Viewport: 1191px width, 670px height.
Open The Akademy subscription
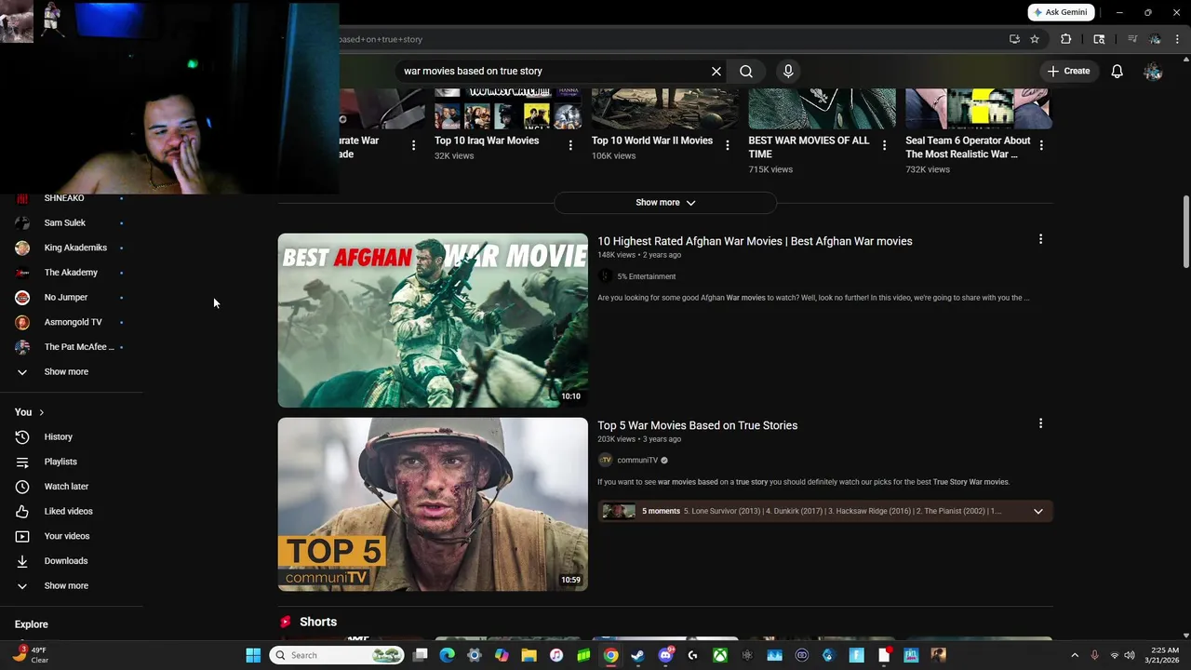70,273
